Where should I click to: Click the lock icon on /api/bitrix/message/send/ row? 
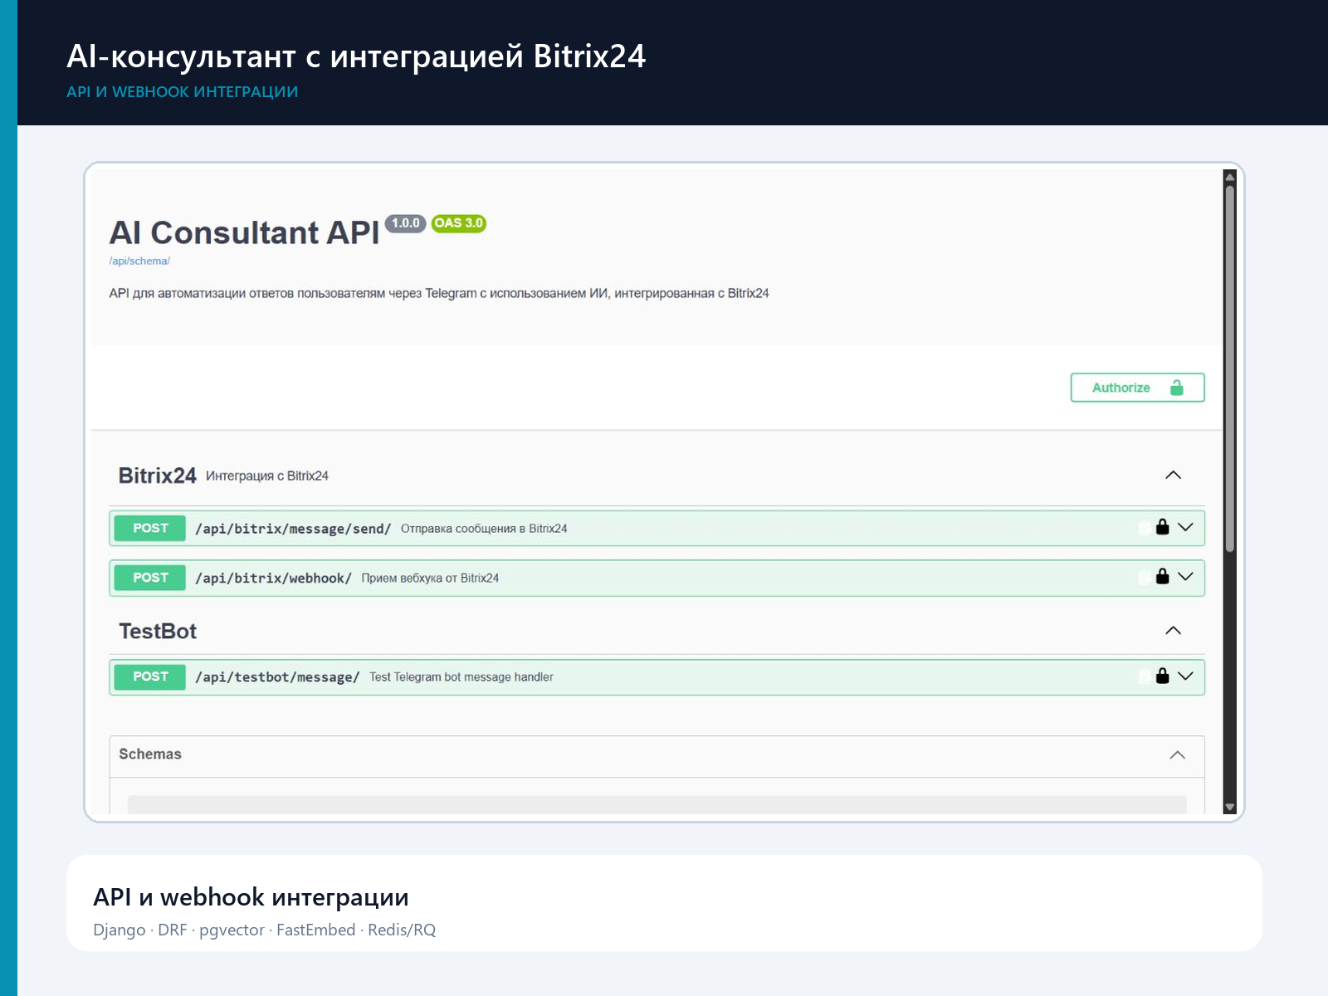(1162, 527)
